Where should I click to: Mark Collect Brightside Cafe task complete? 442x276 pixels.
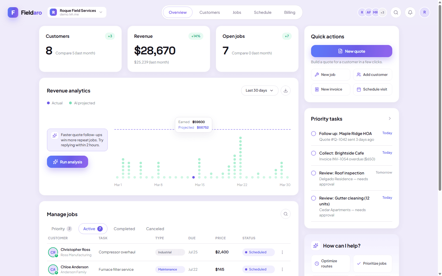[314, 153]
